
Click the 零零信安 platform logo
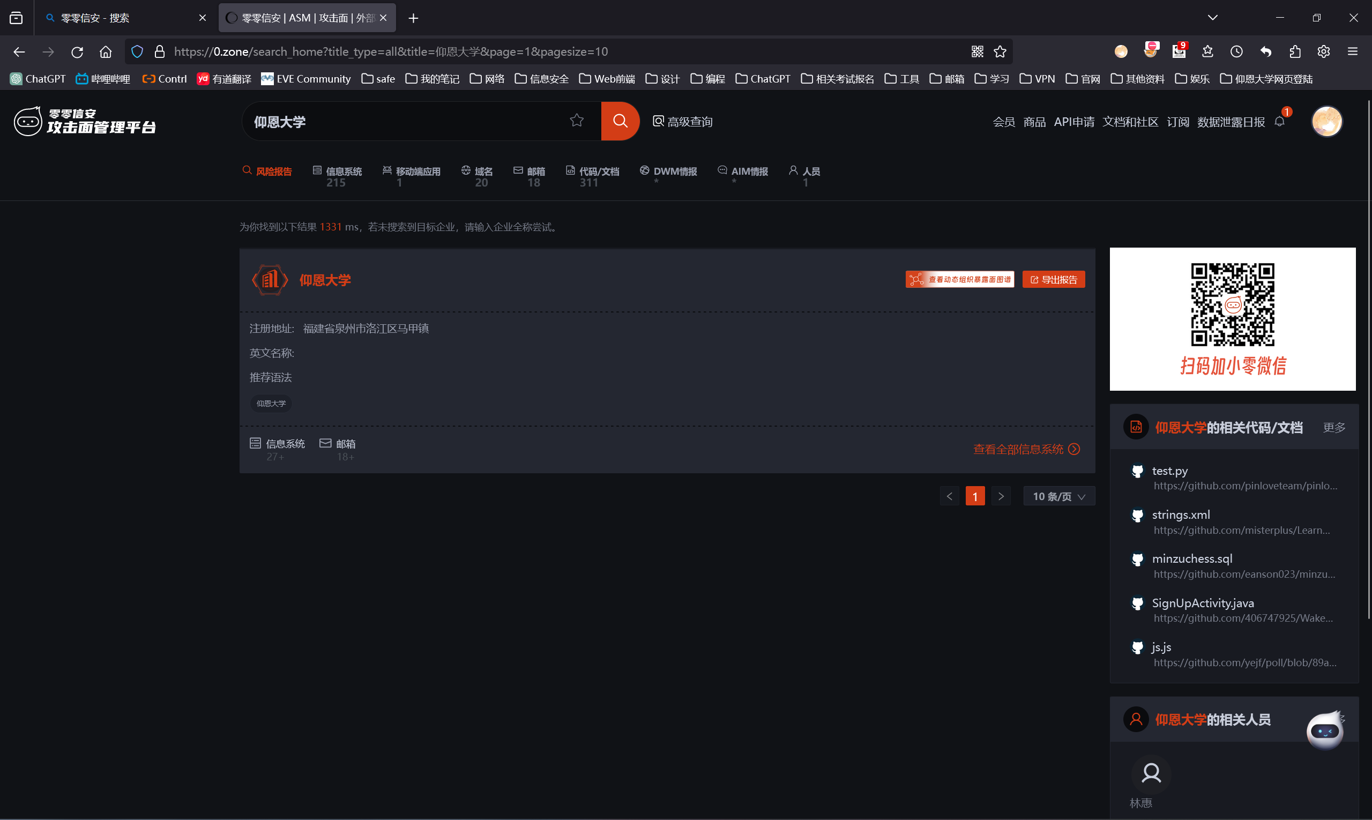pos(85,121)
